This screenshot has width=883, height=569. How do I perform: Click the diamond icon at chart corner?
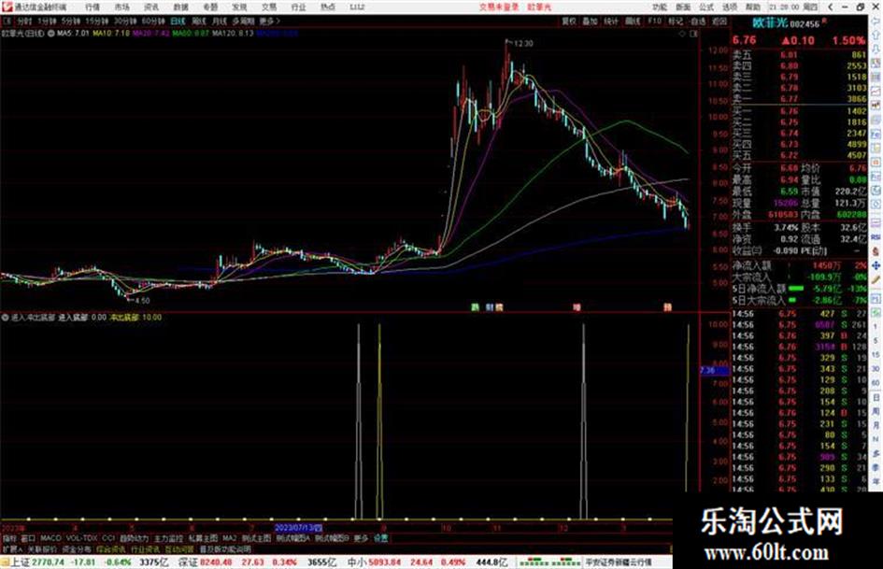[683, 34]
